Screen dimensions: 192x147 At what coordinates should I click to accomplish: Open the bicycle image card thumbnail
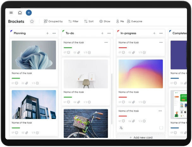click(86, 123)
